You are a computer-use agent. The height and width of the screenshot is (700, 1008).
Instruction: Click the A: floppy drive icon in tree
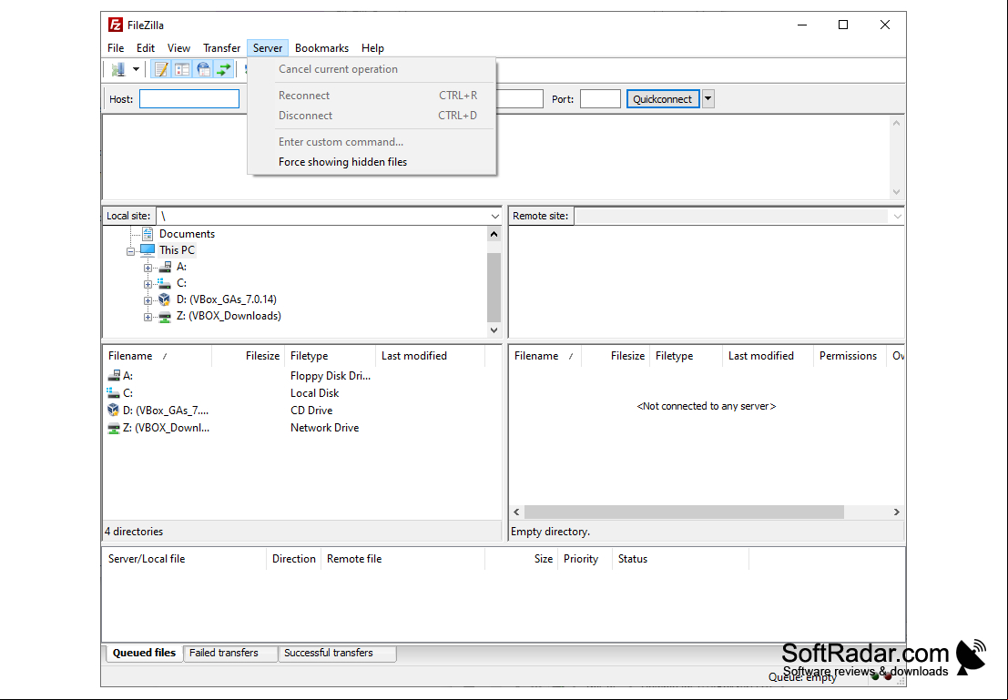coord(165,267)
